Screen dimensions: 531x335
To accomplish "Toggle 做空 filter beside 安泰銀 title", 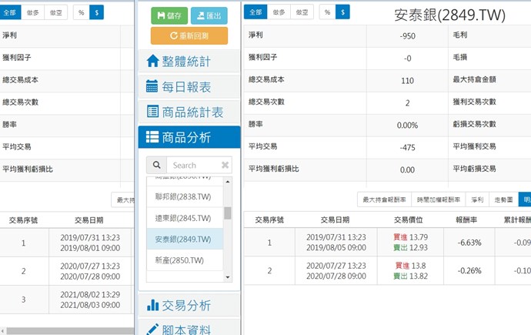I will pyautogui.click(x=302, y=12).
